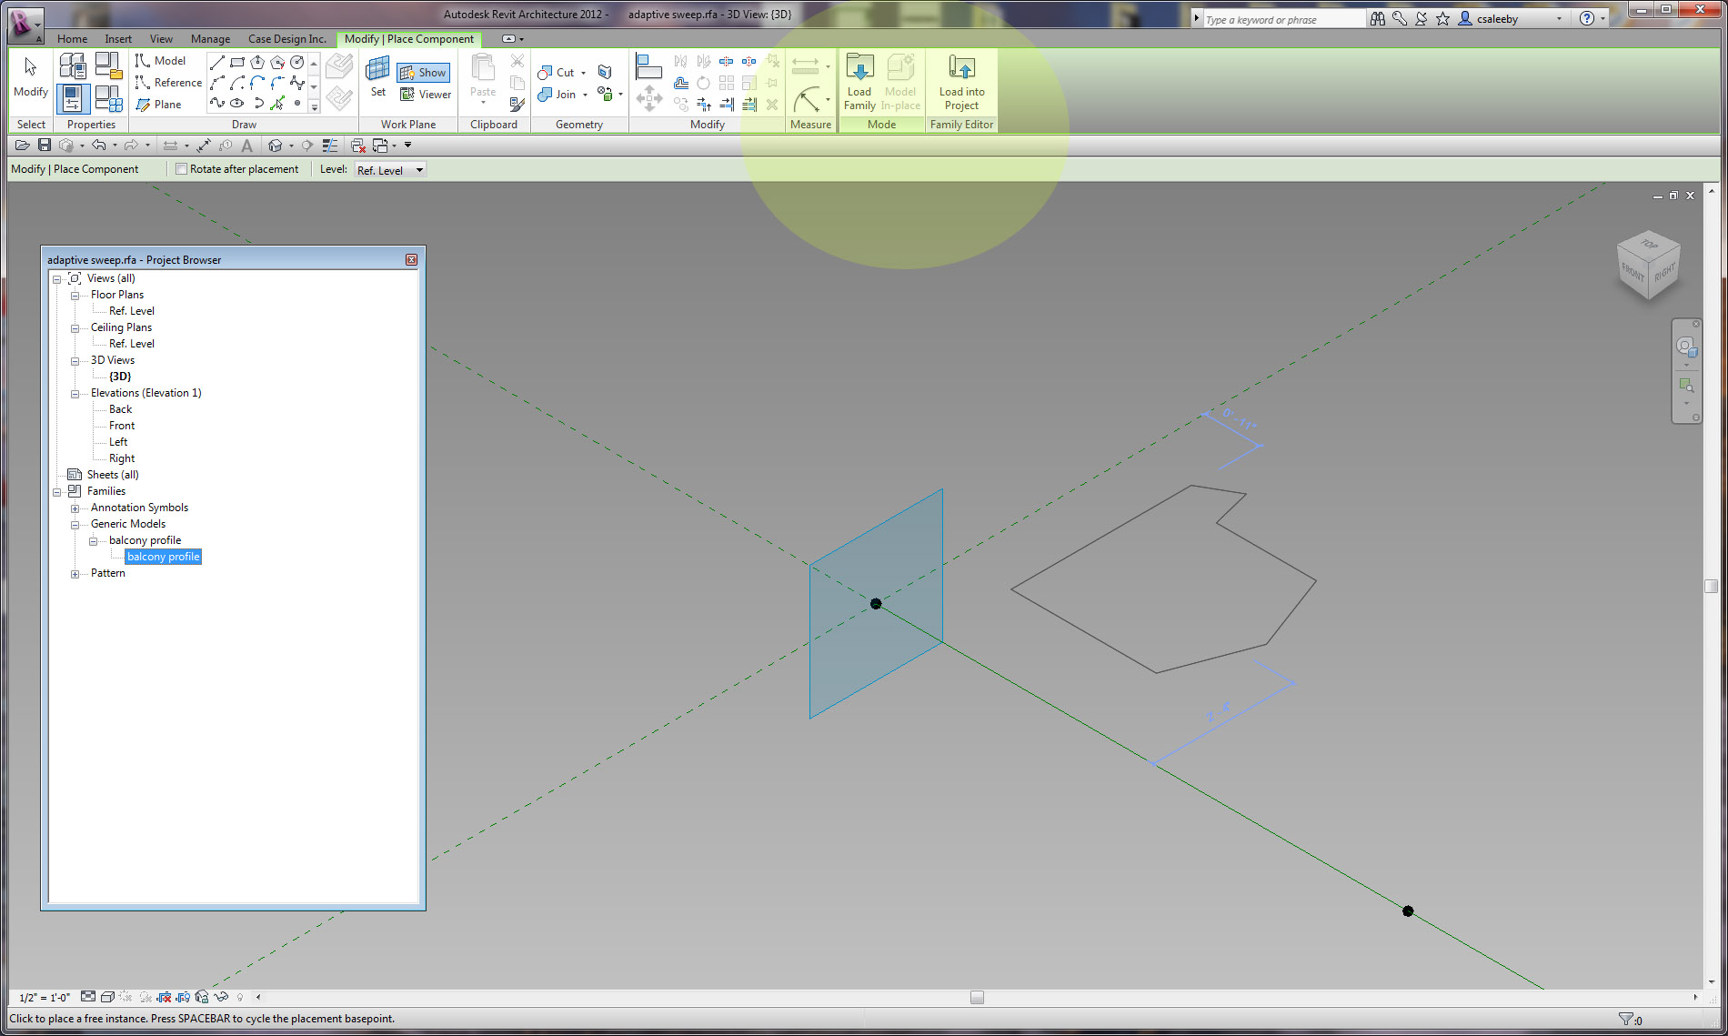The height and width of the screenshot is (1036, 1728).
Task: Click the Save icon in quick access toolbar
Action: point(44,146)
